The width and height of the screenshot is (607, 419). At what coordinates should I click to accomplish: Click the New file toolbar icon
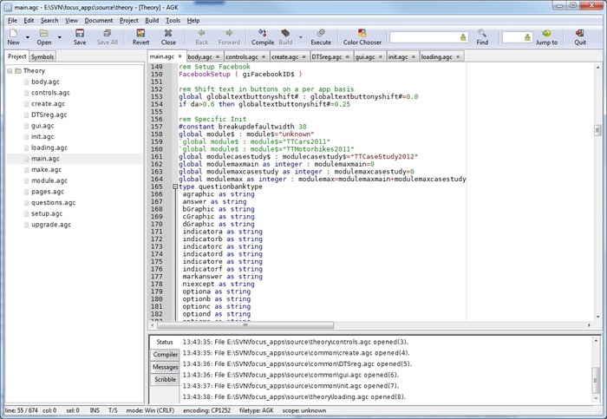[13, 36]
